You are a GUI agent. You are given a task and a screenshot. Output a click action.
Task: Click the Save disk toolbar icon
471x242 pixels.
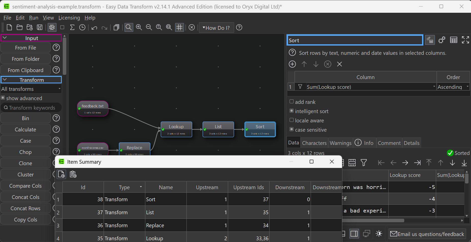[40, 28]
